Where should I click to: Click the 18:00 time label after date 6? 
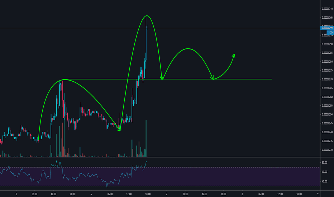point(148,194)
